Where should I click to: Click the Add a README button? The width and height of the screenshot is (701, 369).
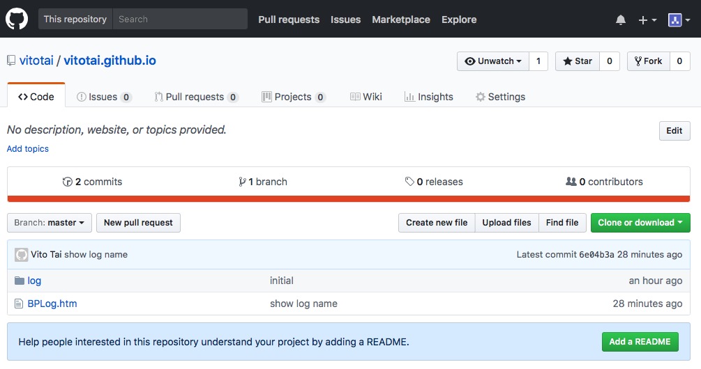tap(640, 342)
